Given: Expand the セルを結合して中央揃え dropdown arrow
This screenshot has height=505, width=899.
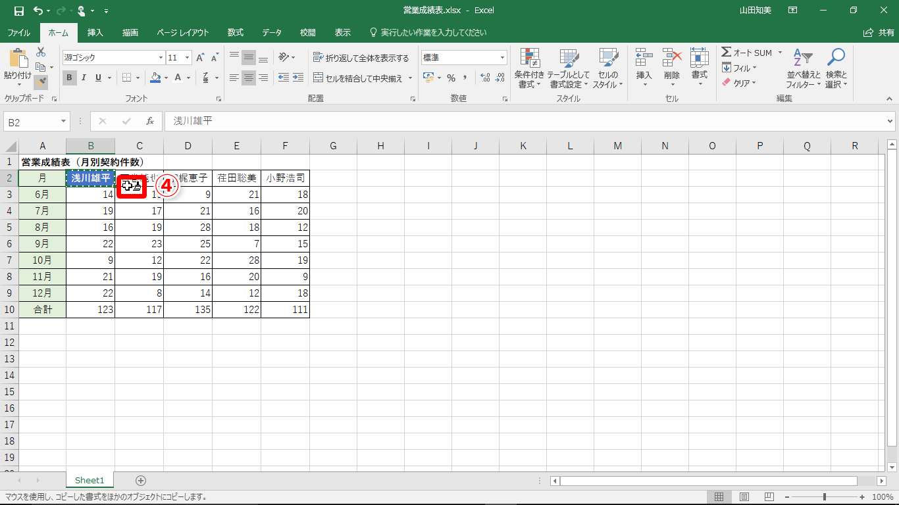Looking at the screenshot, I should [x=411, y=78].
